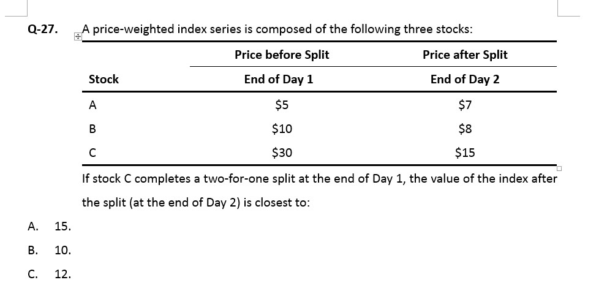Click the $8 price cell
This screenshot has width=607, height=296.
[x=465, y=129]
